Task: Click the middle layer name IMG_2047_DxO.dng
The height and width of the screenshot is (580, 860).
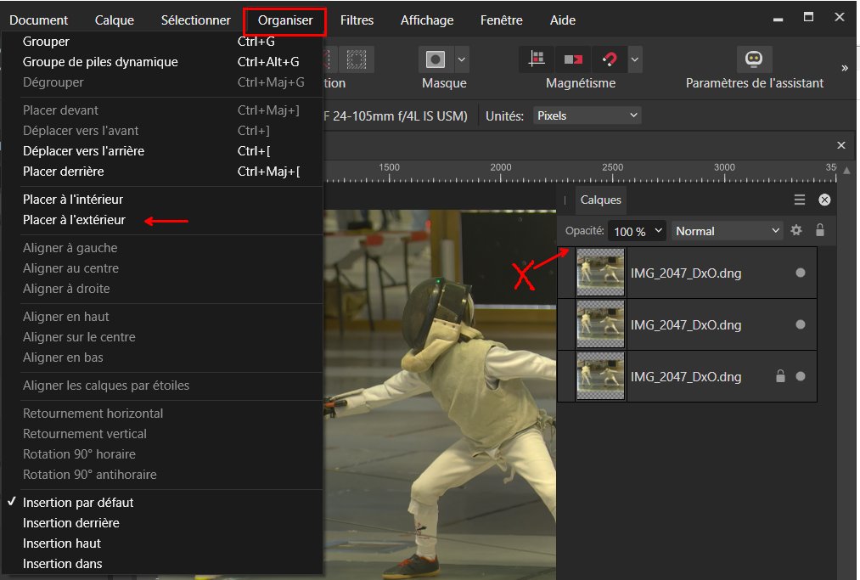Action: click(686, 325)
